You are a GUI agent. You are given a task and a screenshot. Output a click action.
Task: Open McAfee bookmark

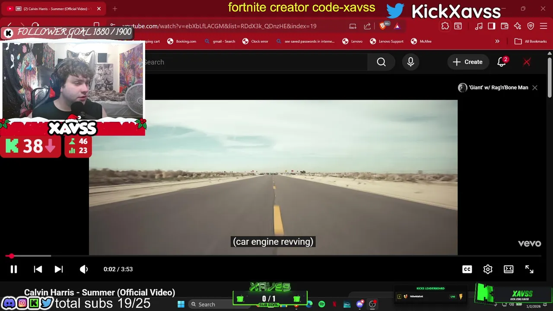pyautogui.click(x=421, y=41)
